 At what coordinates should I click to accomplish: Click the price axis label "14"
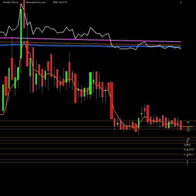(x=188, y=128)
